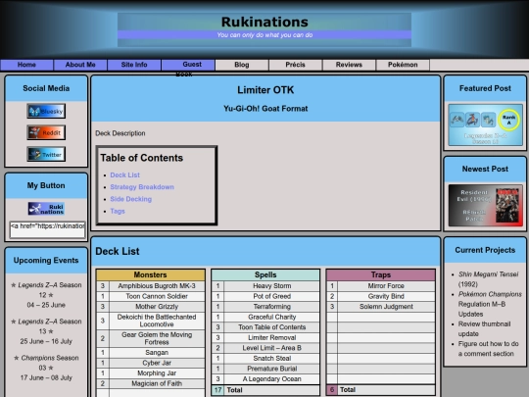This screenshot has width=529, height=397.
Task: Click the comment section project item
Action: click(488, 349)
